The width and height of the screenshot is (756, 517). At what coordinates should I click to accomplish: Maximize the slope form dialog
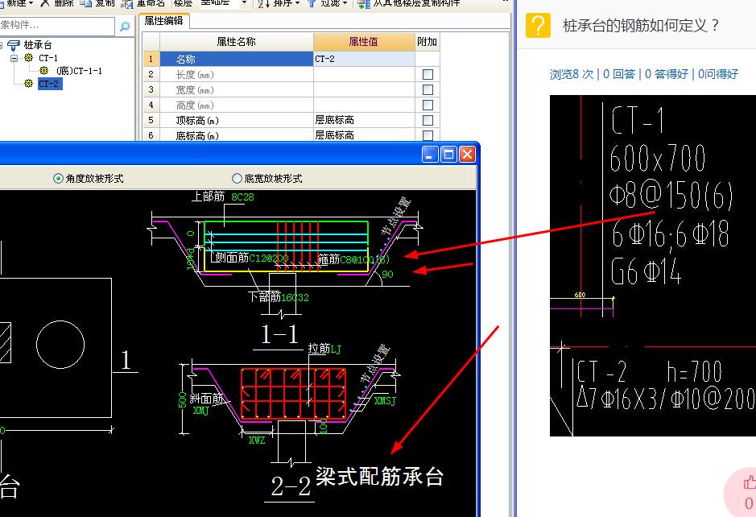[x=448, y=155]
